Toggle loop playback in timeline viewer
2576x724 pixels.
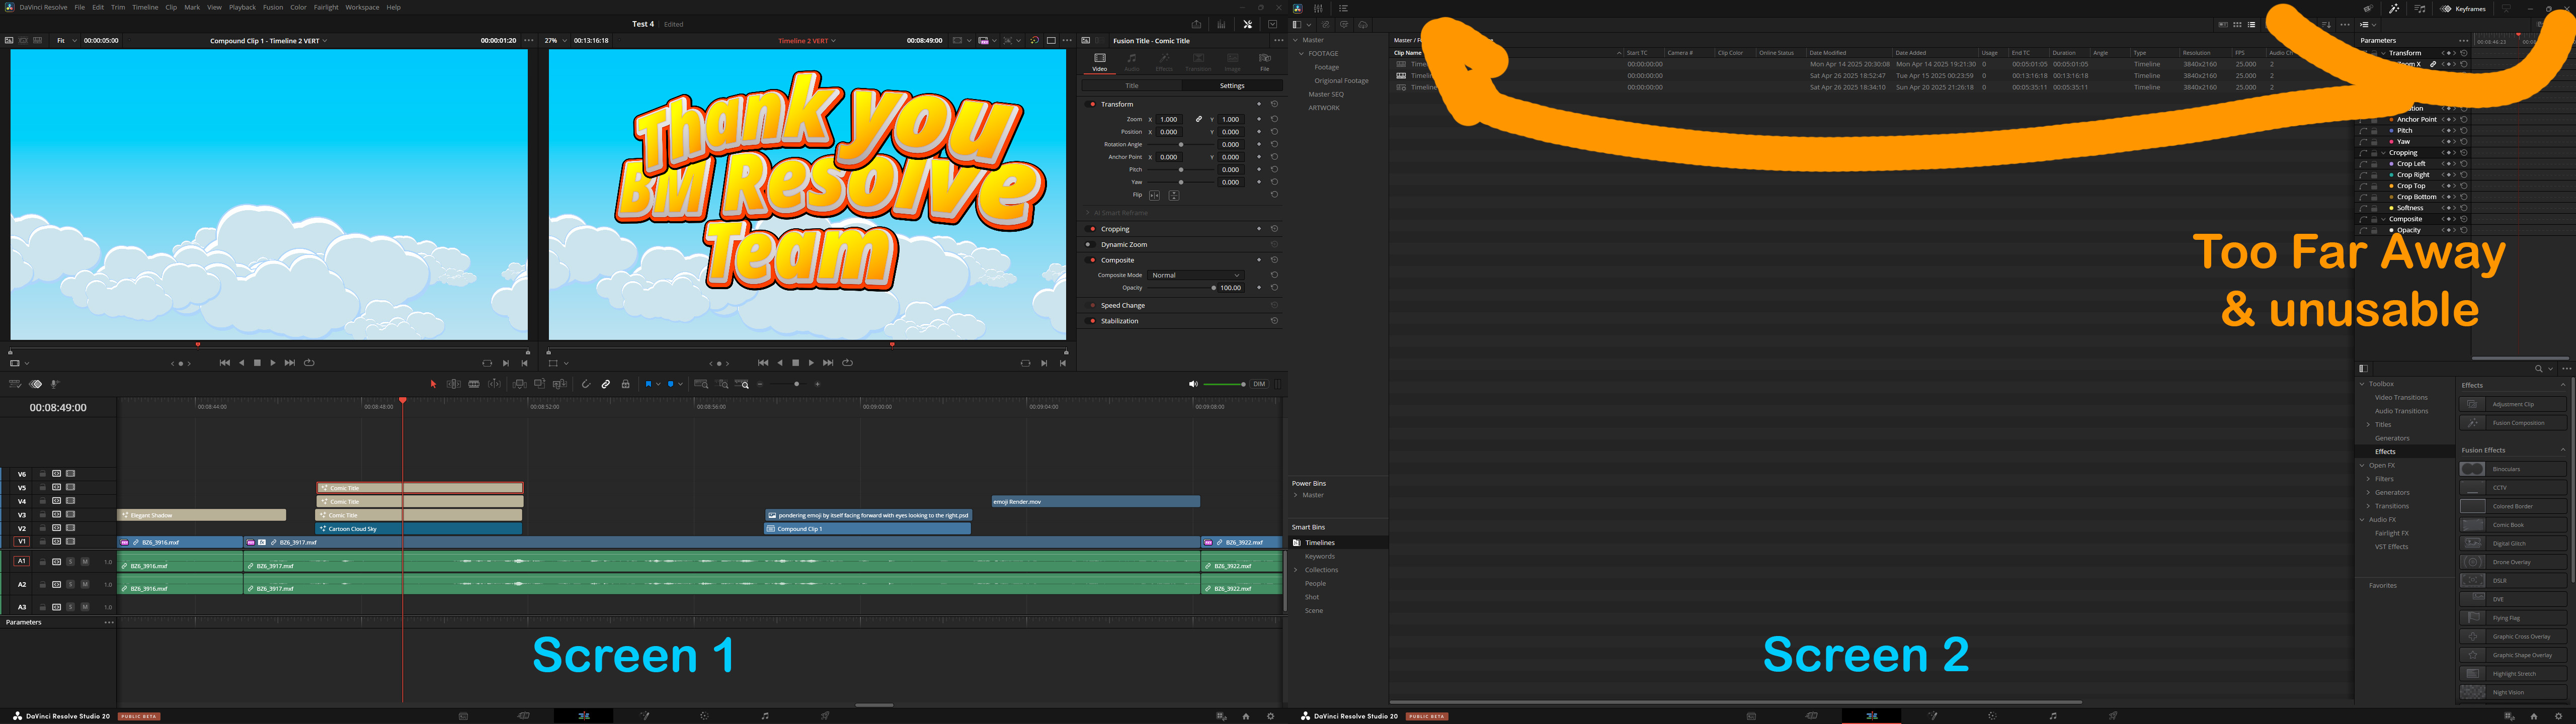click(848, 363)
